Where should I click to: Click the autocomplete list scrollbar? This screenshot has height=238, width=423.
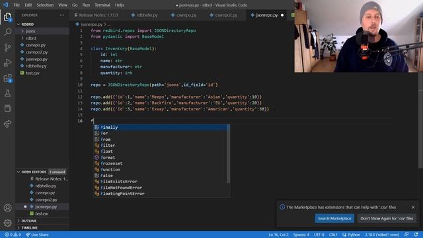pos(229,154)
